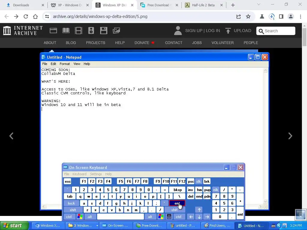This screenshot has height=230, width=307.
Task: Open the experiments flask icon in toolbar
Action: click(262, 16)
